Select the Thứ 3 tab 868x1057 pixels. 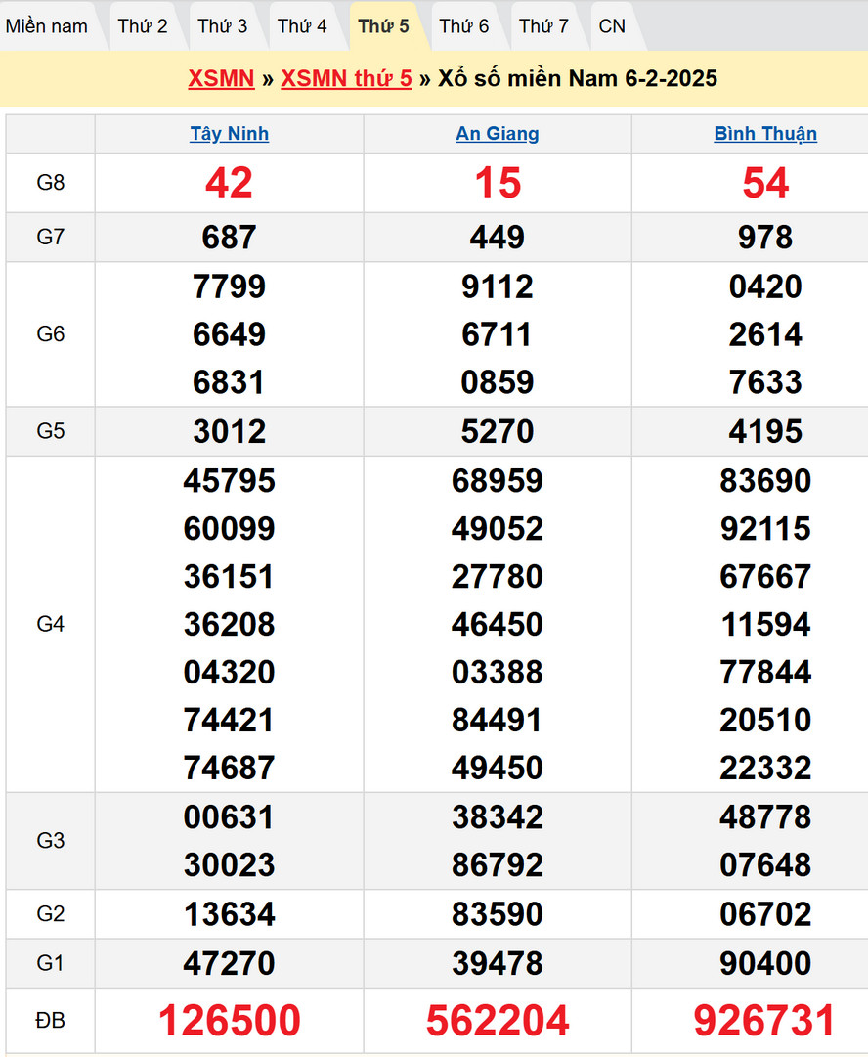tap(223, 26)
